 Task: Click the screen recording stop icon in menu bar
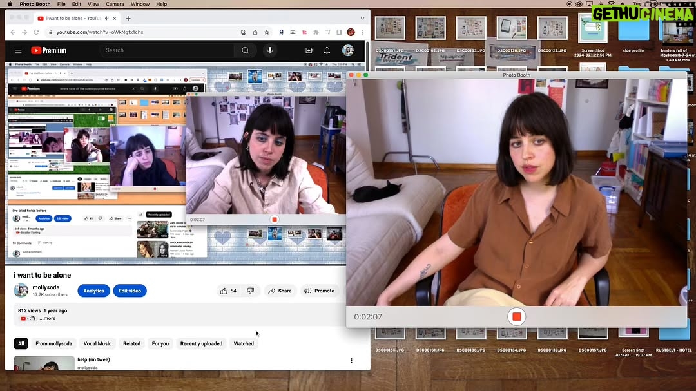pyautogui.click(x=570, y=4)
